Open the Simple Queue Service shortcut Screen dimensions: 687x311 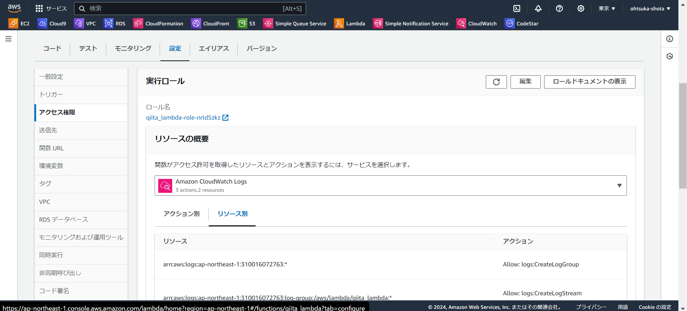click(x=295, y=24)
